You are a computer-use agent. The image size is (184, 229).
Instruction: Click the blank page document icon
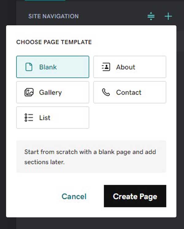(29, 67)
